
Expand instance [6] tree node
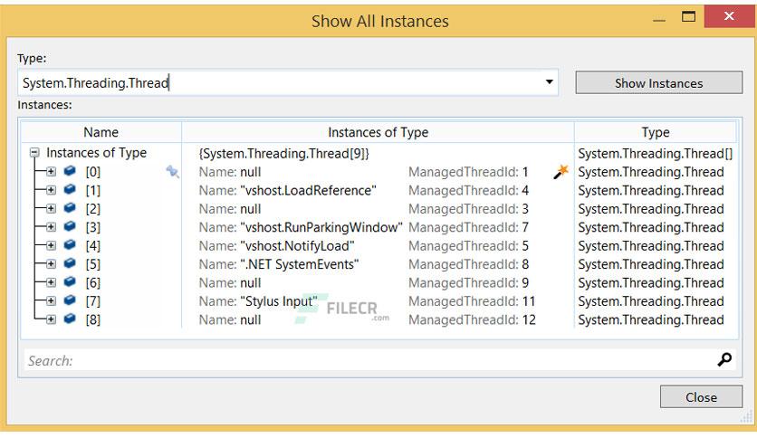(51, 282)
